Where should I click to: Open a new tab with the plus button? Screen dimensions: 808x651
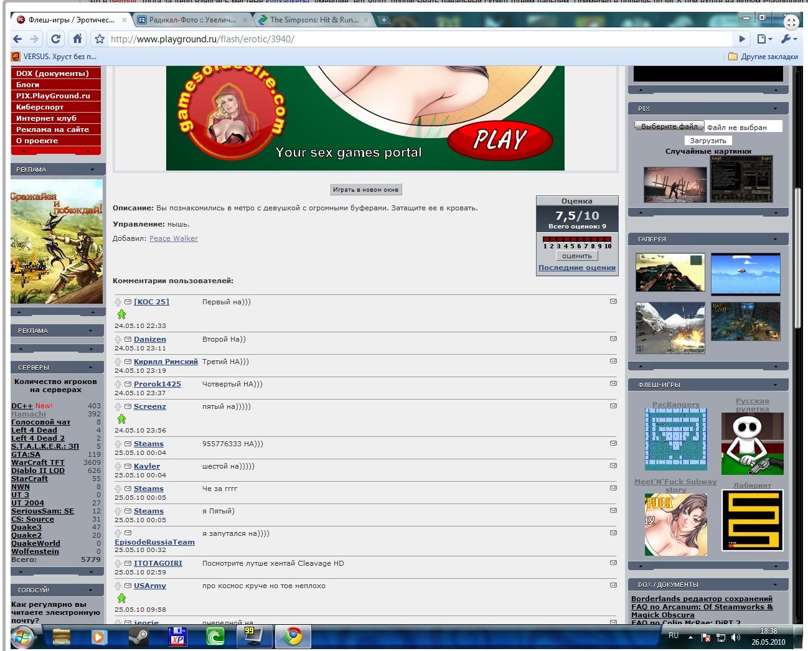tap(384, 20)
